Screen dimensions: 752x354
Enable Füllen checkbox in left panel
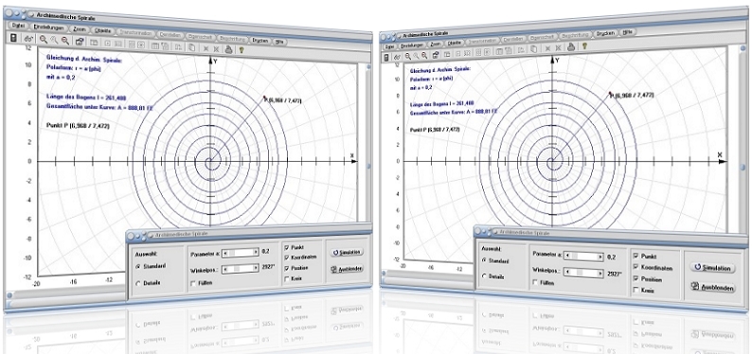click(193, 283)
